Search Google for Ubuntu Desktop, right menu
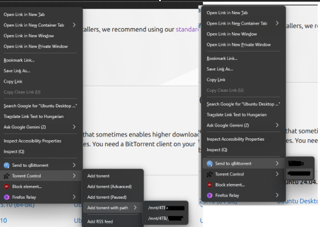 click(x=243, y=104)
